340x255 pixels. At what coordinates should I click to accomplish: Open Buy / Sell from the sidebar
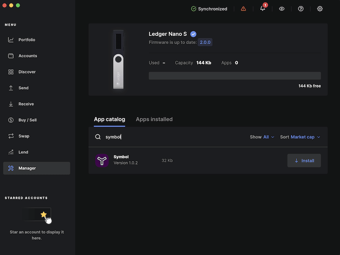(37, 120)
